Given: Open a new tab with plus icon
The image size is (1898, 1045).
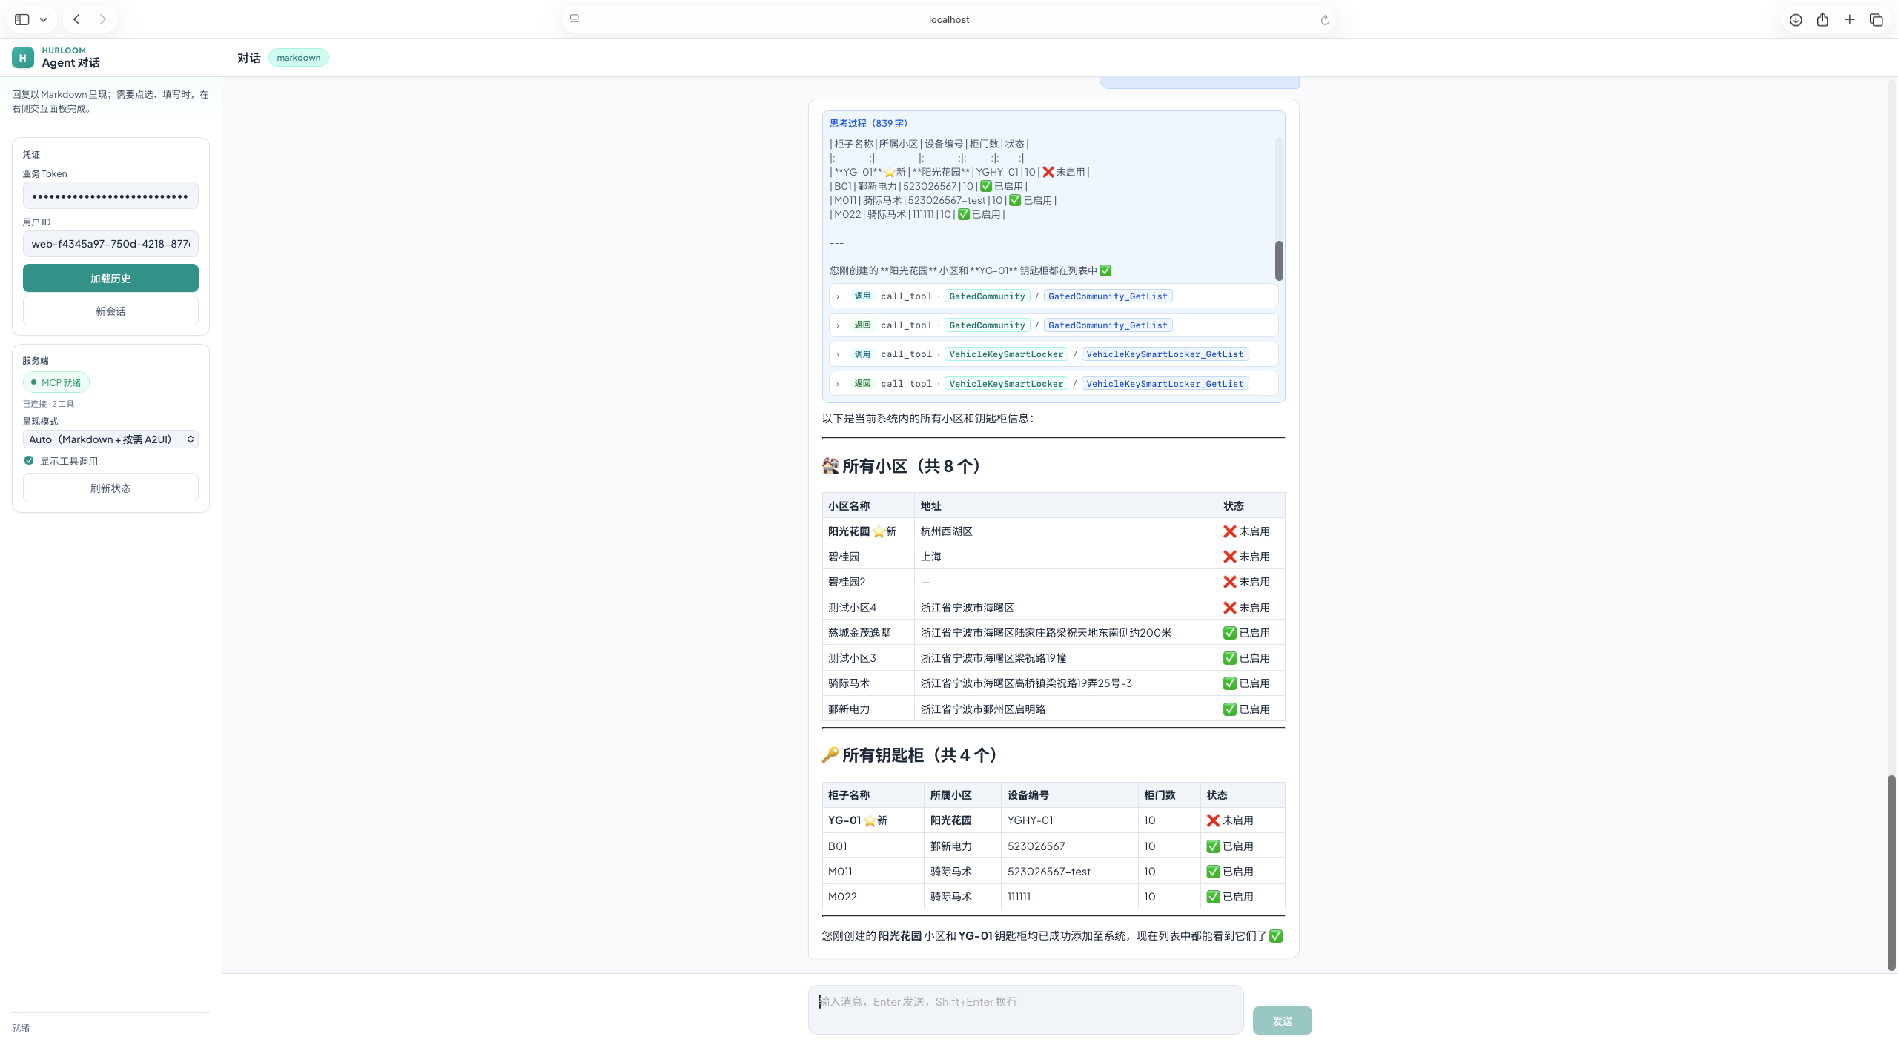Looking at the screenshot, I should (1850, 19).
